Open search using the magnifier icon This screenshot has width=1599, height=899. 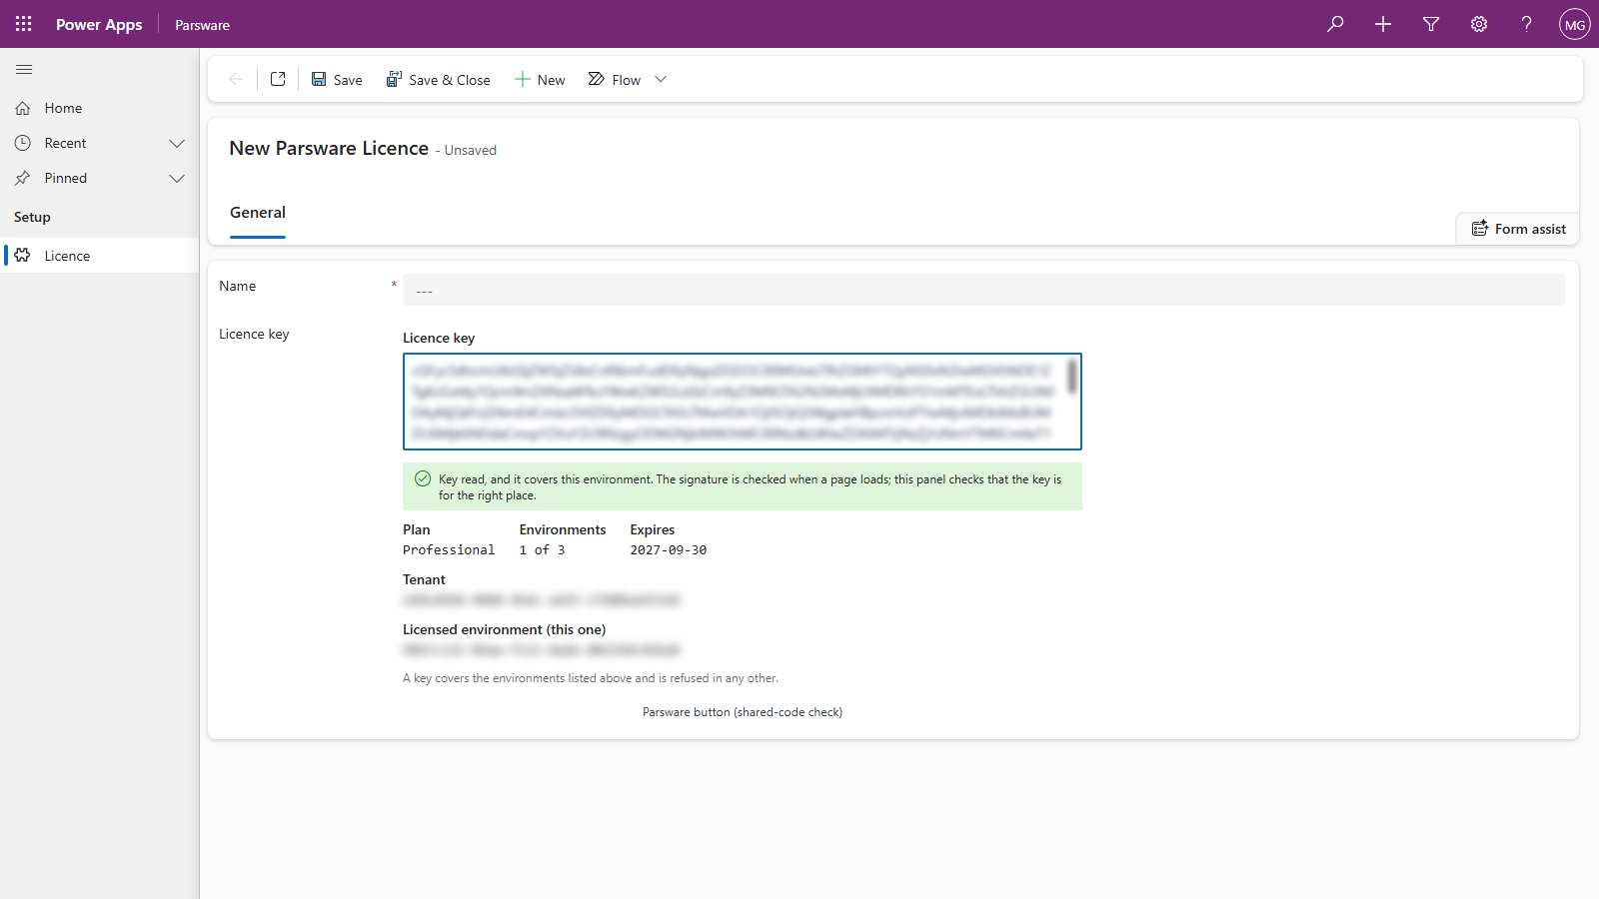click(x=1335, y=24)
